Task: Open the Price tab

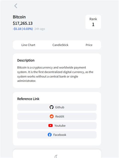Action: pyautogui.click(x=89, y=45)
